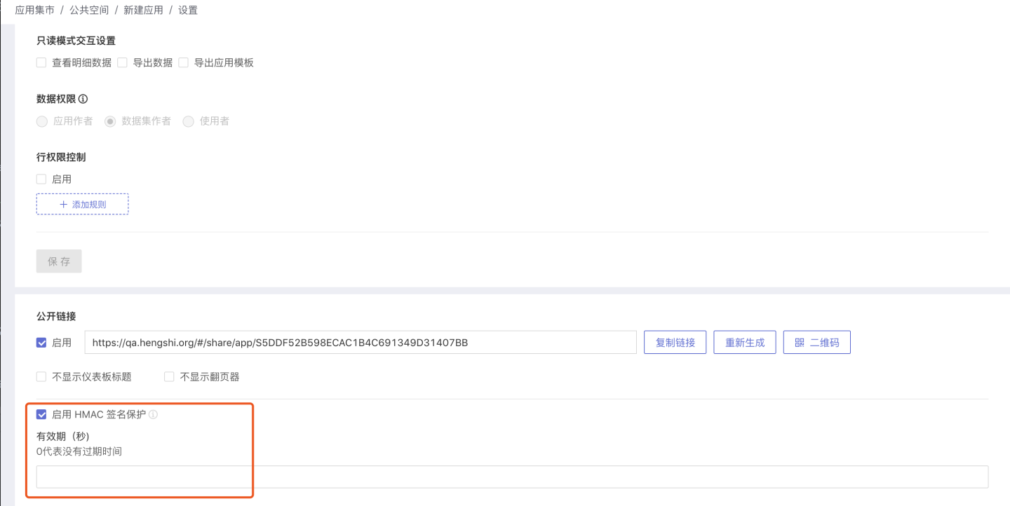The width and height of the screenshot is (1010, 506).
Task: Click the 数据权限 info icon
Action: 83,99
